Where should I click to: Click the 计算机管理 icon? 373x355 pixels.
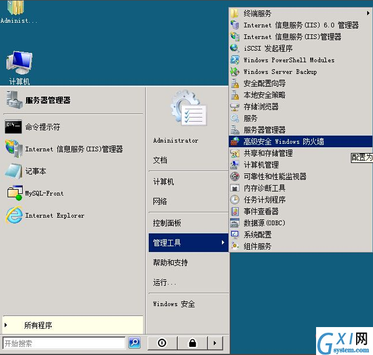(x=235, y=165)
